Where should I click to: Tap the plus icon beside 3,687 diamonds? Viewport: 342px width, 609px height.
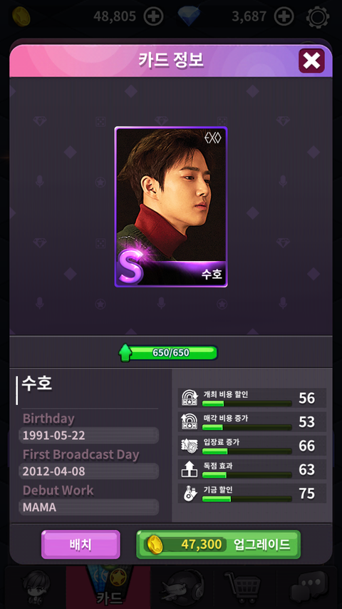(x=284, y=16)
